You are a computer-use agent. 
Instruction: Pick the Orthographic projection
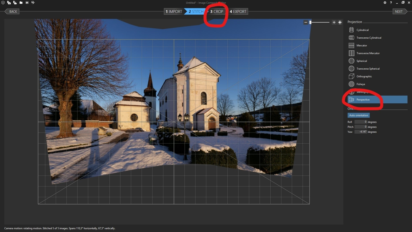[364, 76]
